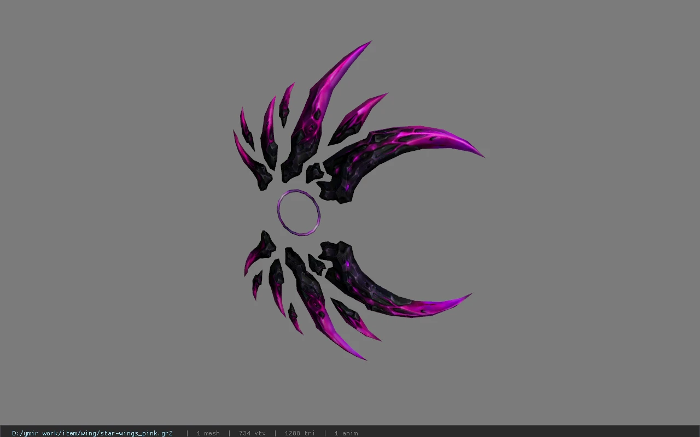Click the '1288 tri' triangle count
This screenshot has width=700, height=437.
coord(300,433)
